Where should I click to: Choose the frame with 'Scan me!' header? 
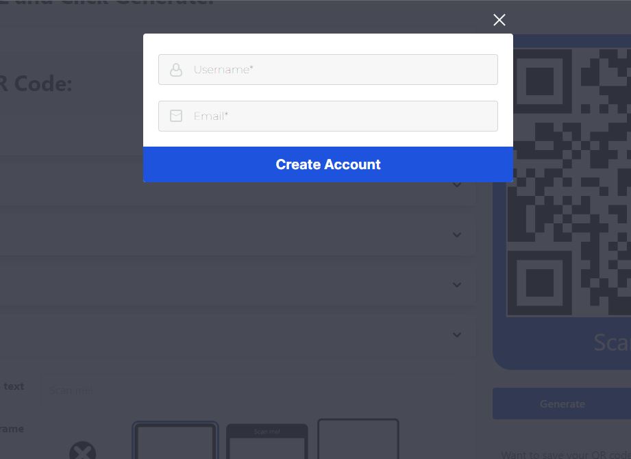[x=267, y=441]
